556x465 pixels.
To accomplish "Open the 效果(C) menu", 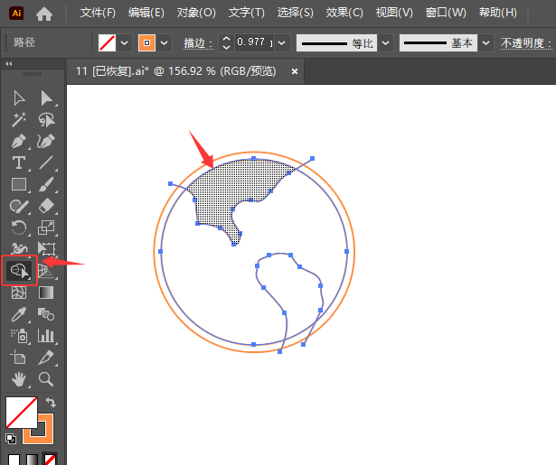I will point(344,14).
